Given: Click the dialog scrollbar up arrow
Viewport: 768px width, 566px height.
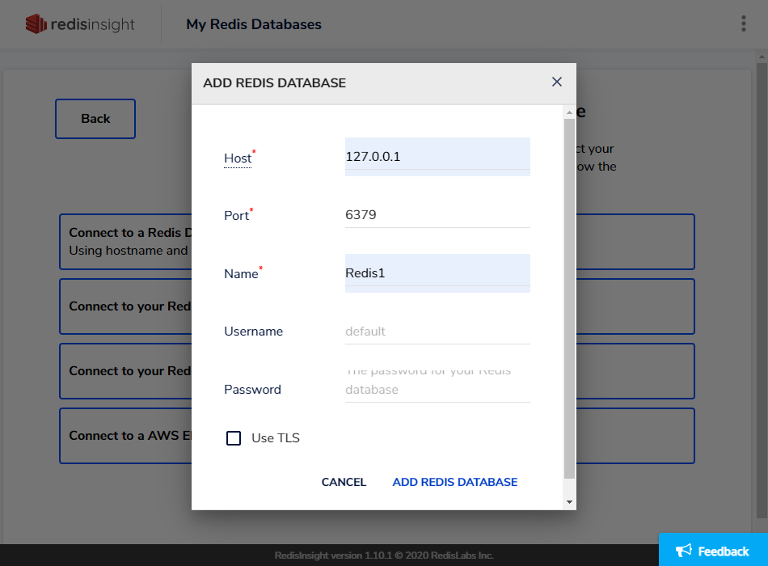Looking at the screenshot, I should 569,112.
